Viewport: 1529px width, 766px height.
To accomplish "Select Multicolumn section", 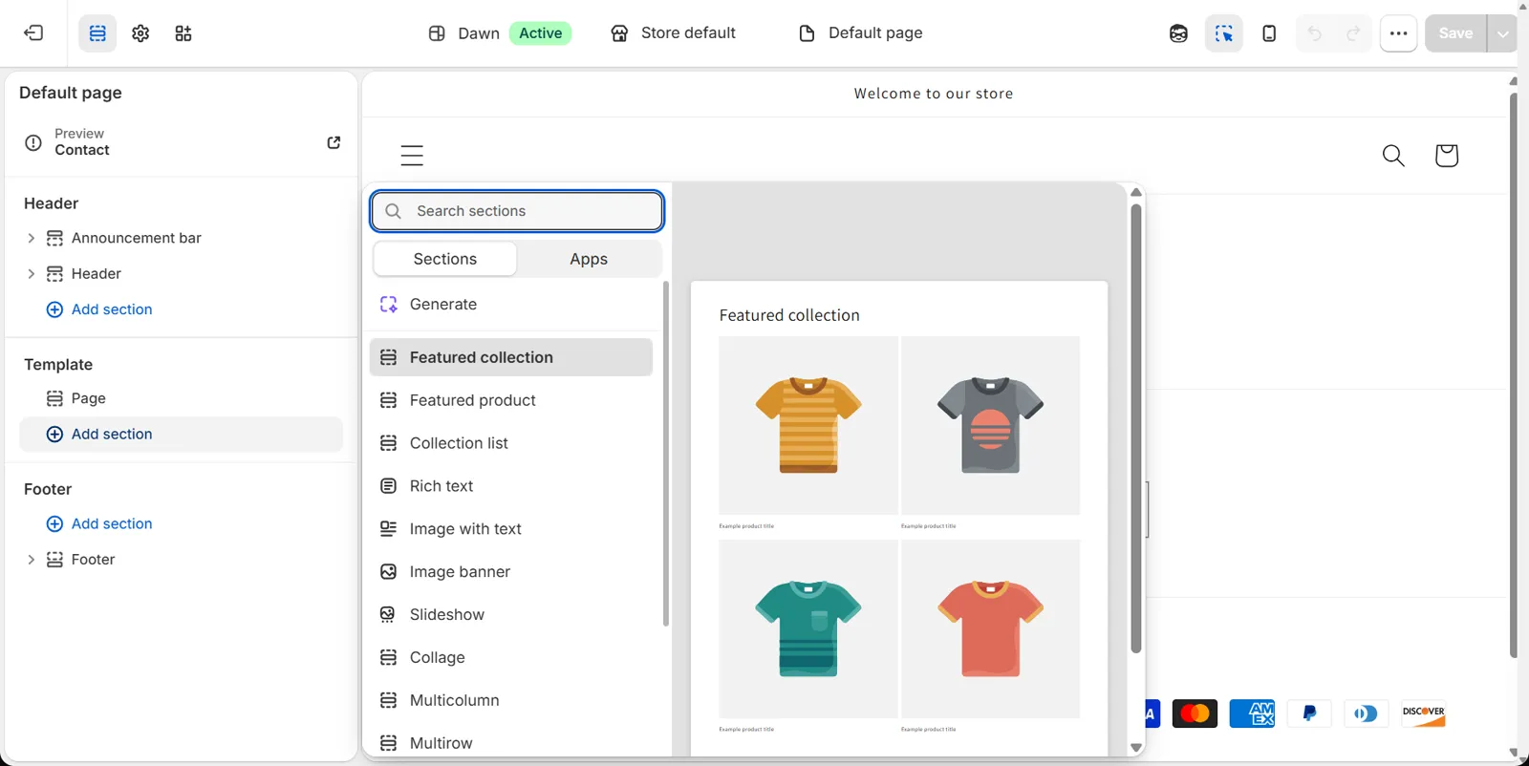I will [511, 701].
